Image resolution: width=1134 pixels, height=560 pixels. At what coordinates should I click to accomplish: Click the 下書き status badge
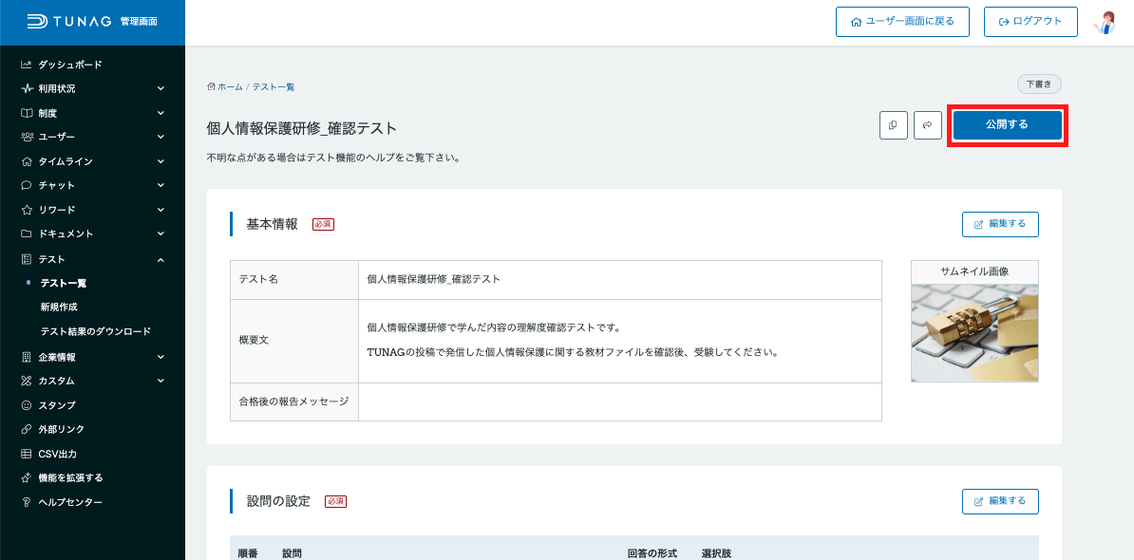pos(1039,84)
